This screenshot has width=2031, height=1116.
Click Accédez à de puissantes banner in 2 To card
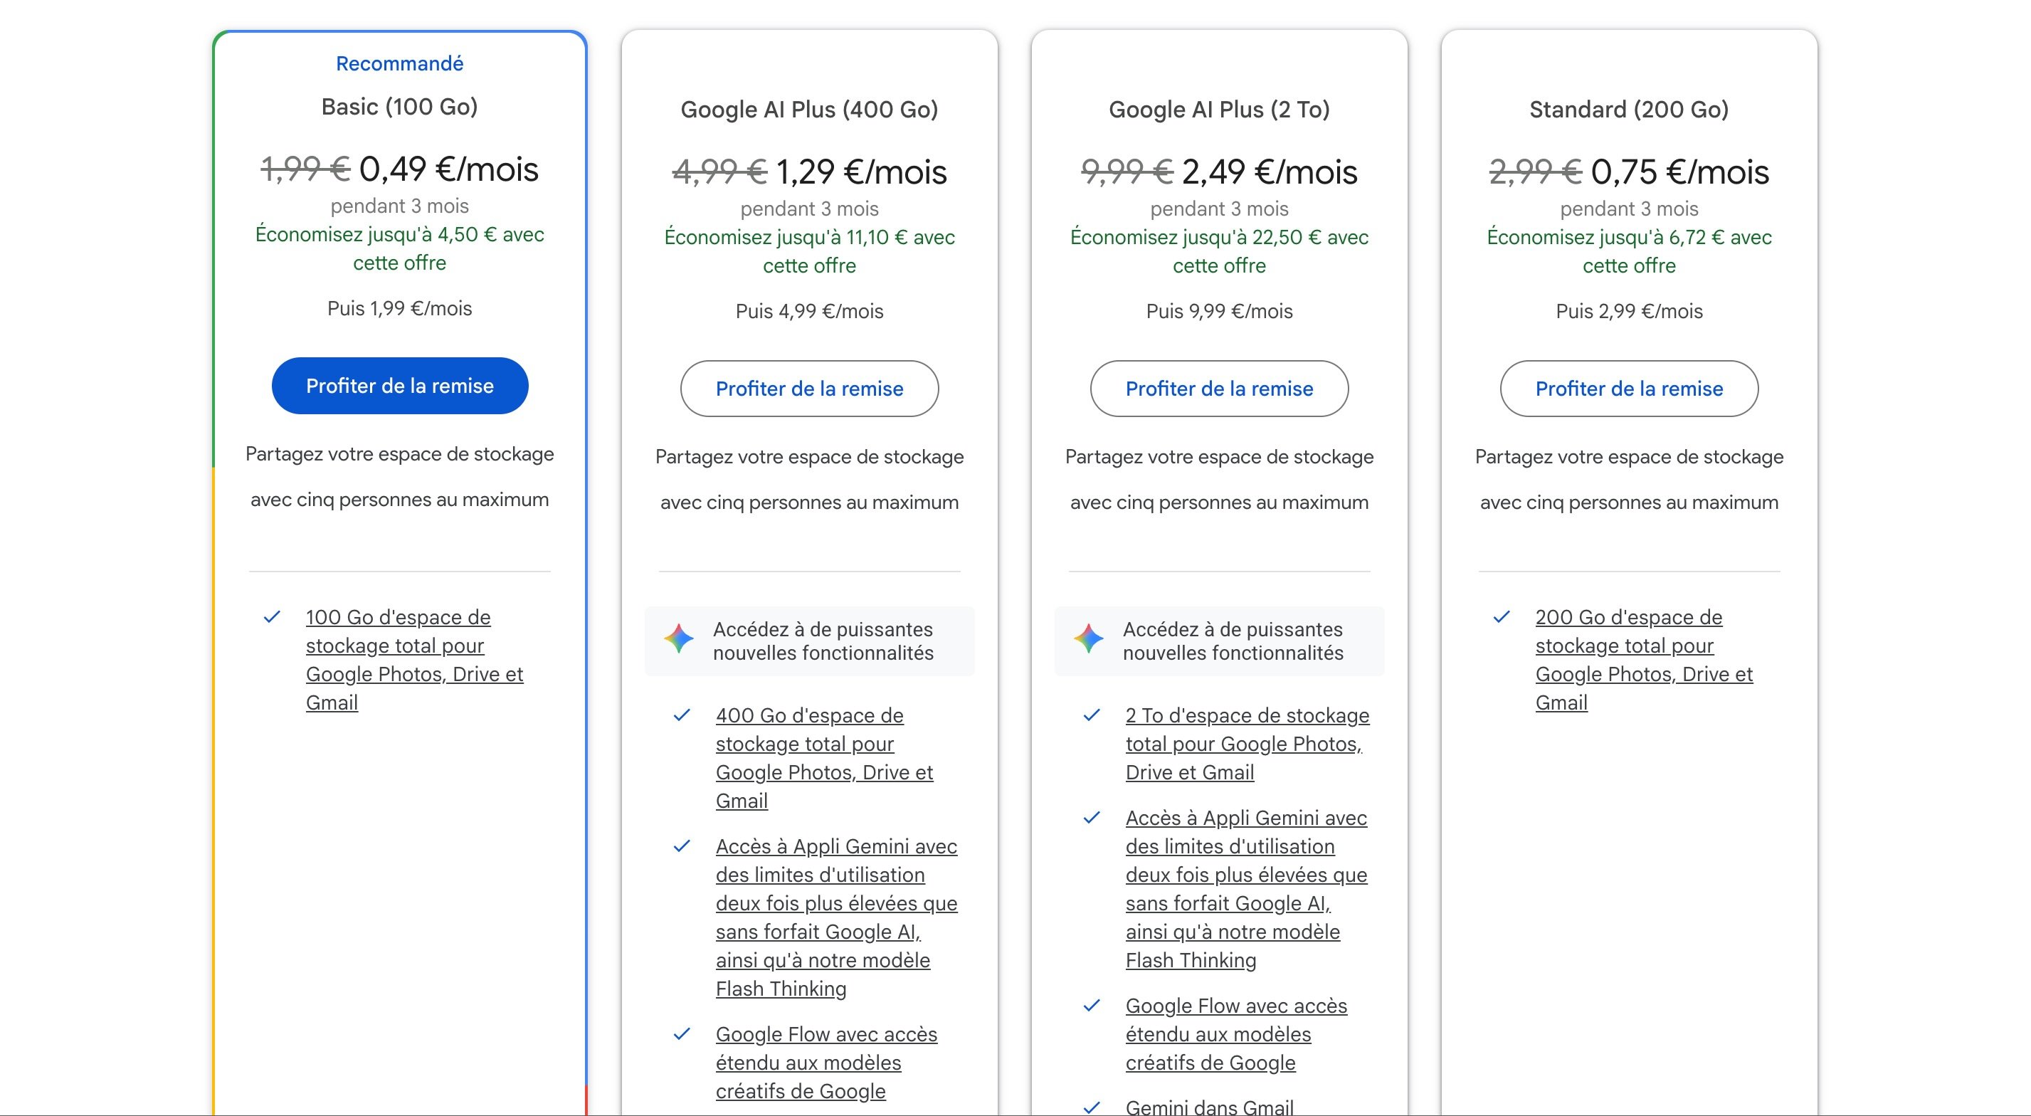tap(1220, 641)
